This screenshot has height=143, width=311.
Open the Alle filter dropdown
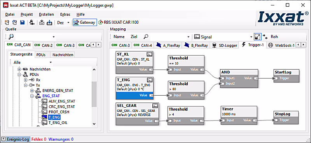click(51, 63)
